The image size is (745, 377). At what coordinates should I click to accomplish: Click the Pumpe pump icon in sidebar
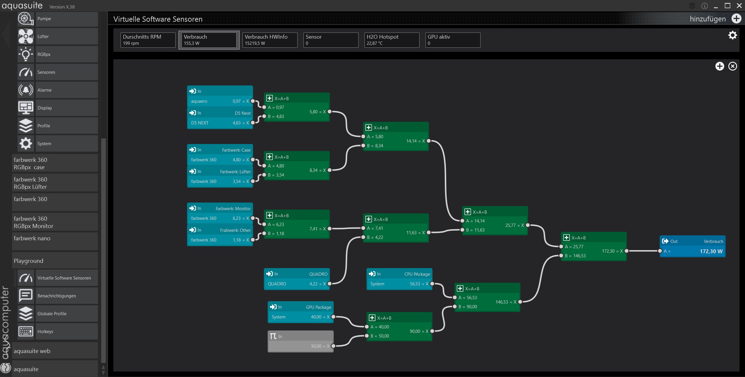[x=26, y=19]
